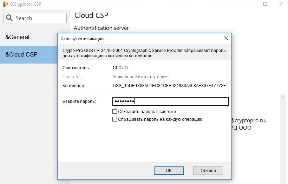Image resolution: width=288 pixels, height=184 pixels.
Task: Confirm the password with the OK button
Action: tap(169, 171)
